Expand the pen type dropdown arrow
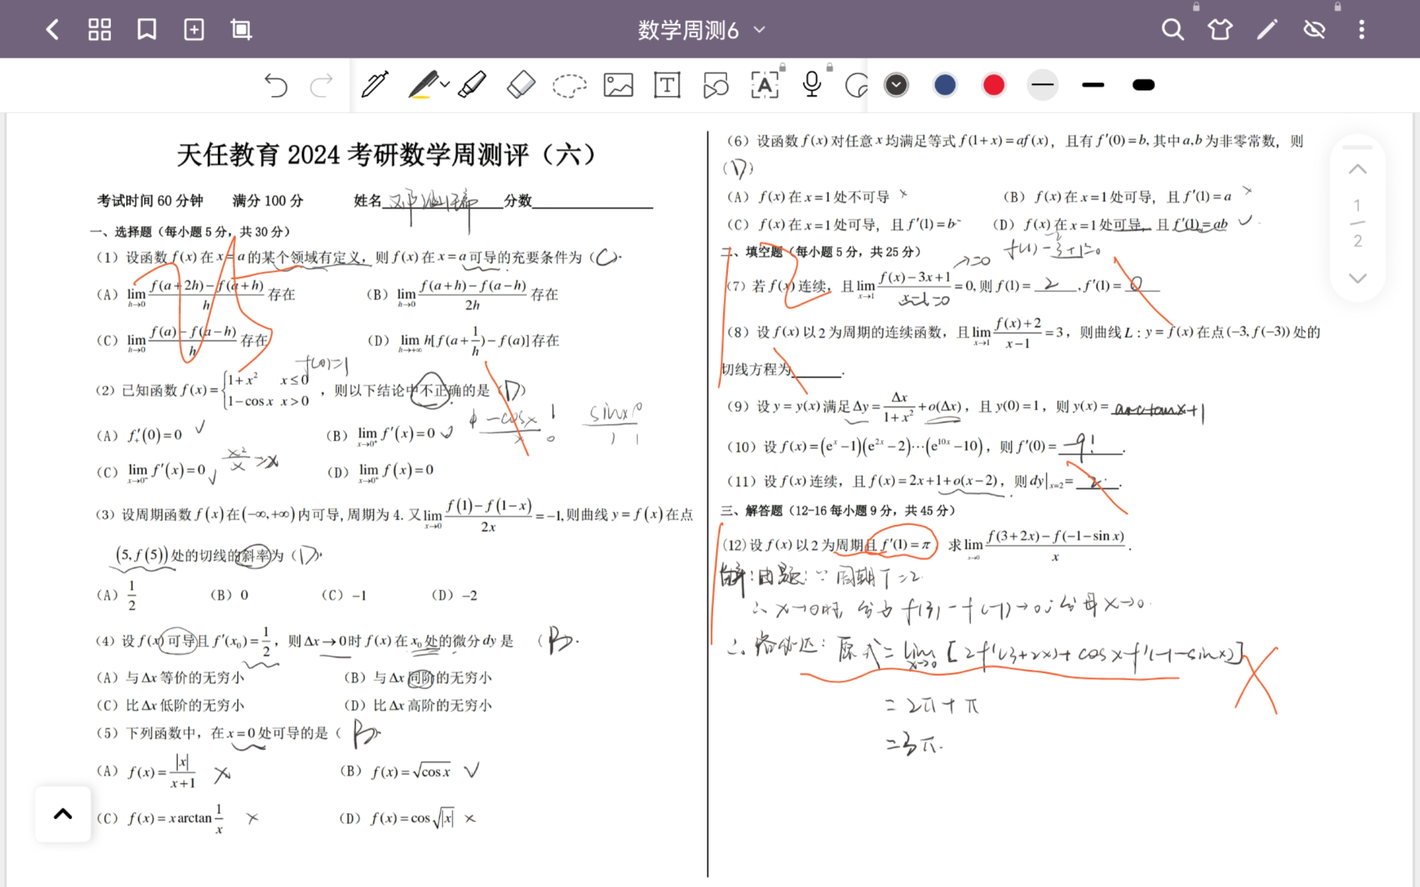1420x887 pixels. click(x=445, y=84)
